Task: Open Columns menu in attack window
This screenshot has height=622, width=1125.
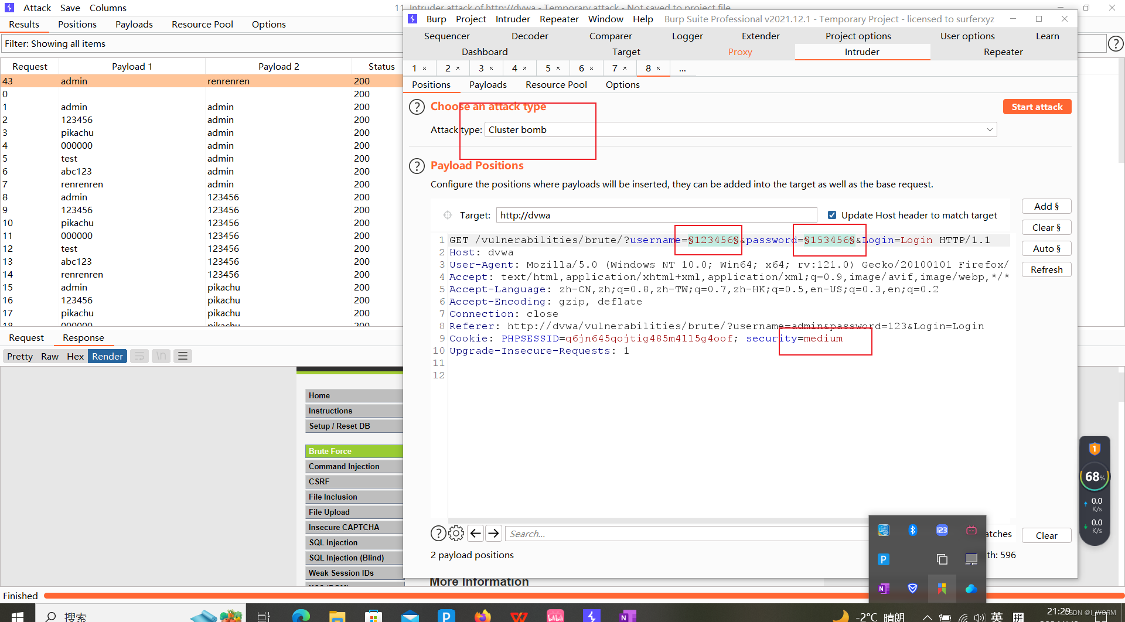Action: click(x=108, y=8)
